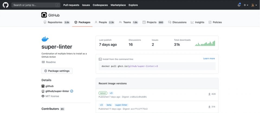
Task: Open the beta tag badge
Action: pyautogui.click(x=109, y=105)
